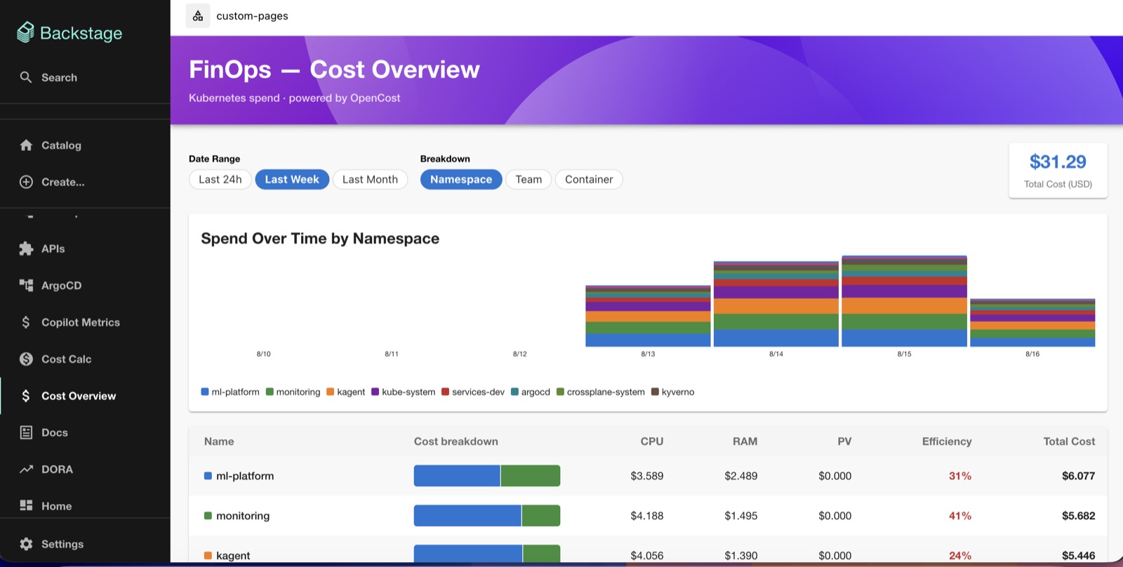Open Search label in sidebar
This screenshot has width=1123, height=567.
(x=59, y=77)
